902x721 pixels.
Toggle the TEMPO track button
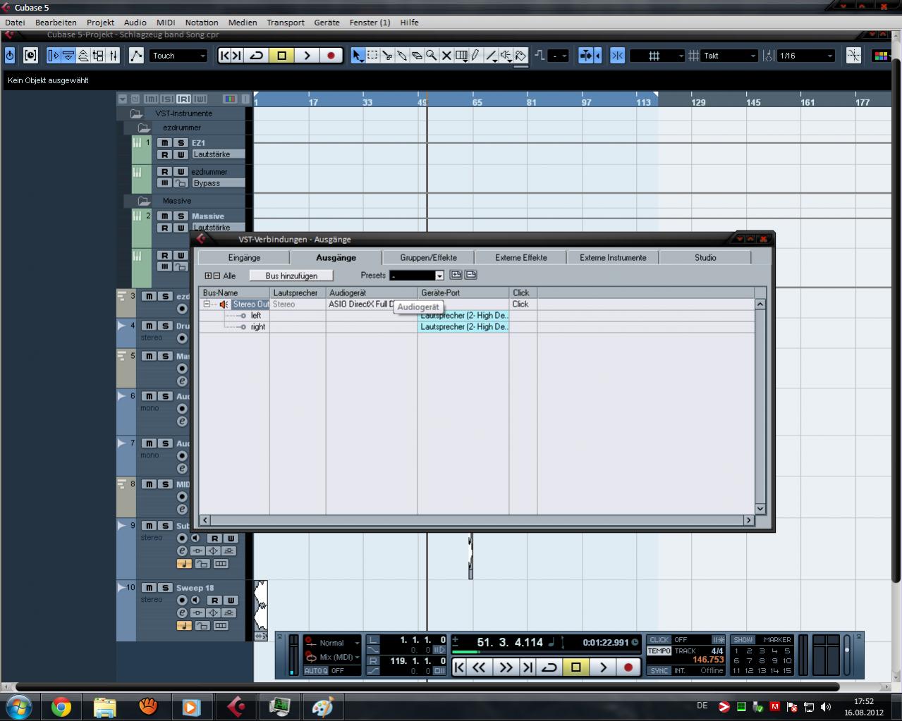pyautogui.click(x=659, y=651)
